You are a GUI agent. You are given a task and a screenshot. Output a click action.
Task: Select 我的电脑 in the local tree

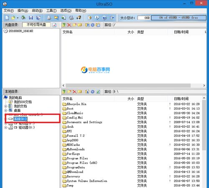[15, 98]
